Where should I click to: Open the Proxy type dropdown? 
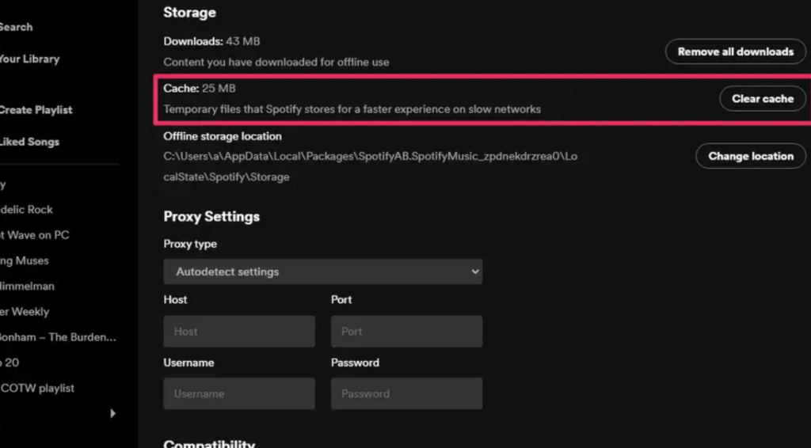(323, 271)
